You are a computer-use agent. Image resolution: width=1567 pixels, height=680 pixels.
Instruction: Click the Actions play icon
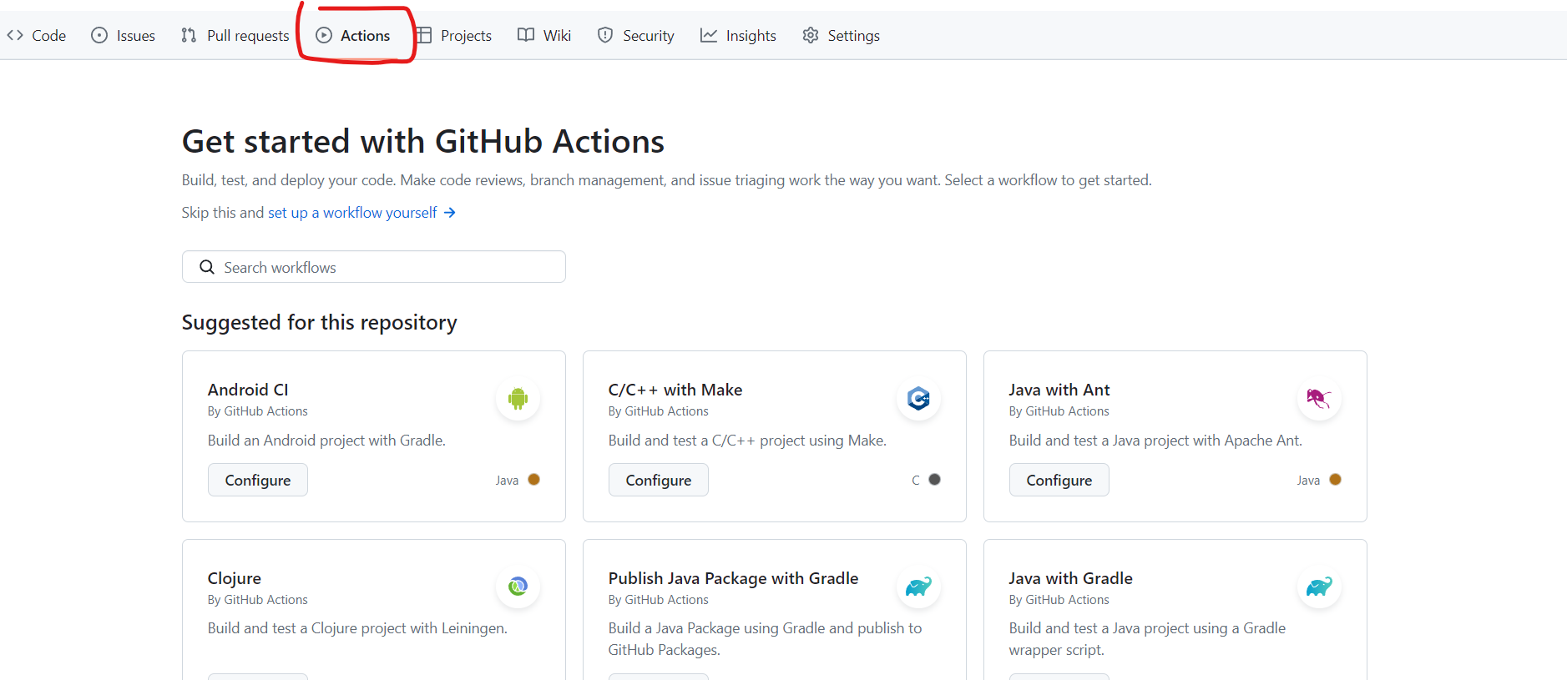[x=324, y=35]
